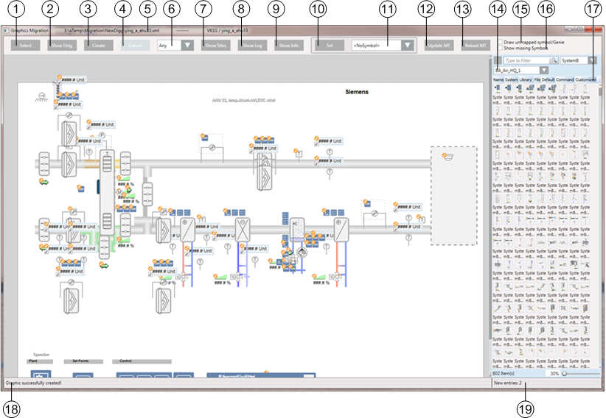Toggle the Show missing Symbols checkbox
Image resolution: width=606 pixels, height=418 pixels.
click(x=500, y=49)
